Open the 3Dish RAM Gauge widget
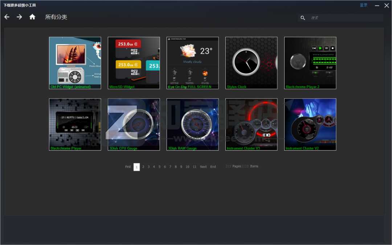Viewport: 392px width, 245px height. [x=193, y=124]
